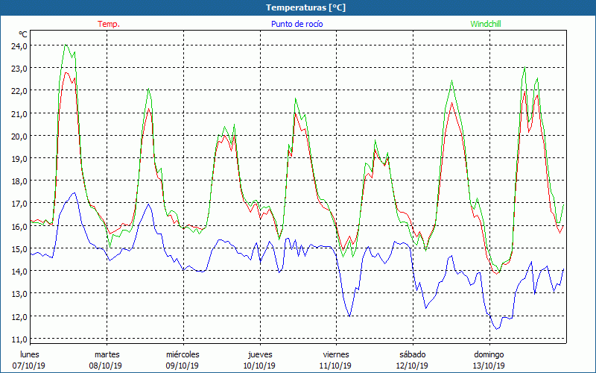Click the '17,0' y-axis value
The height and width of the screenshot is (373, 596).
click(19, 204)
